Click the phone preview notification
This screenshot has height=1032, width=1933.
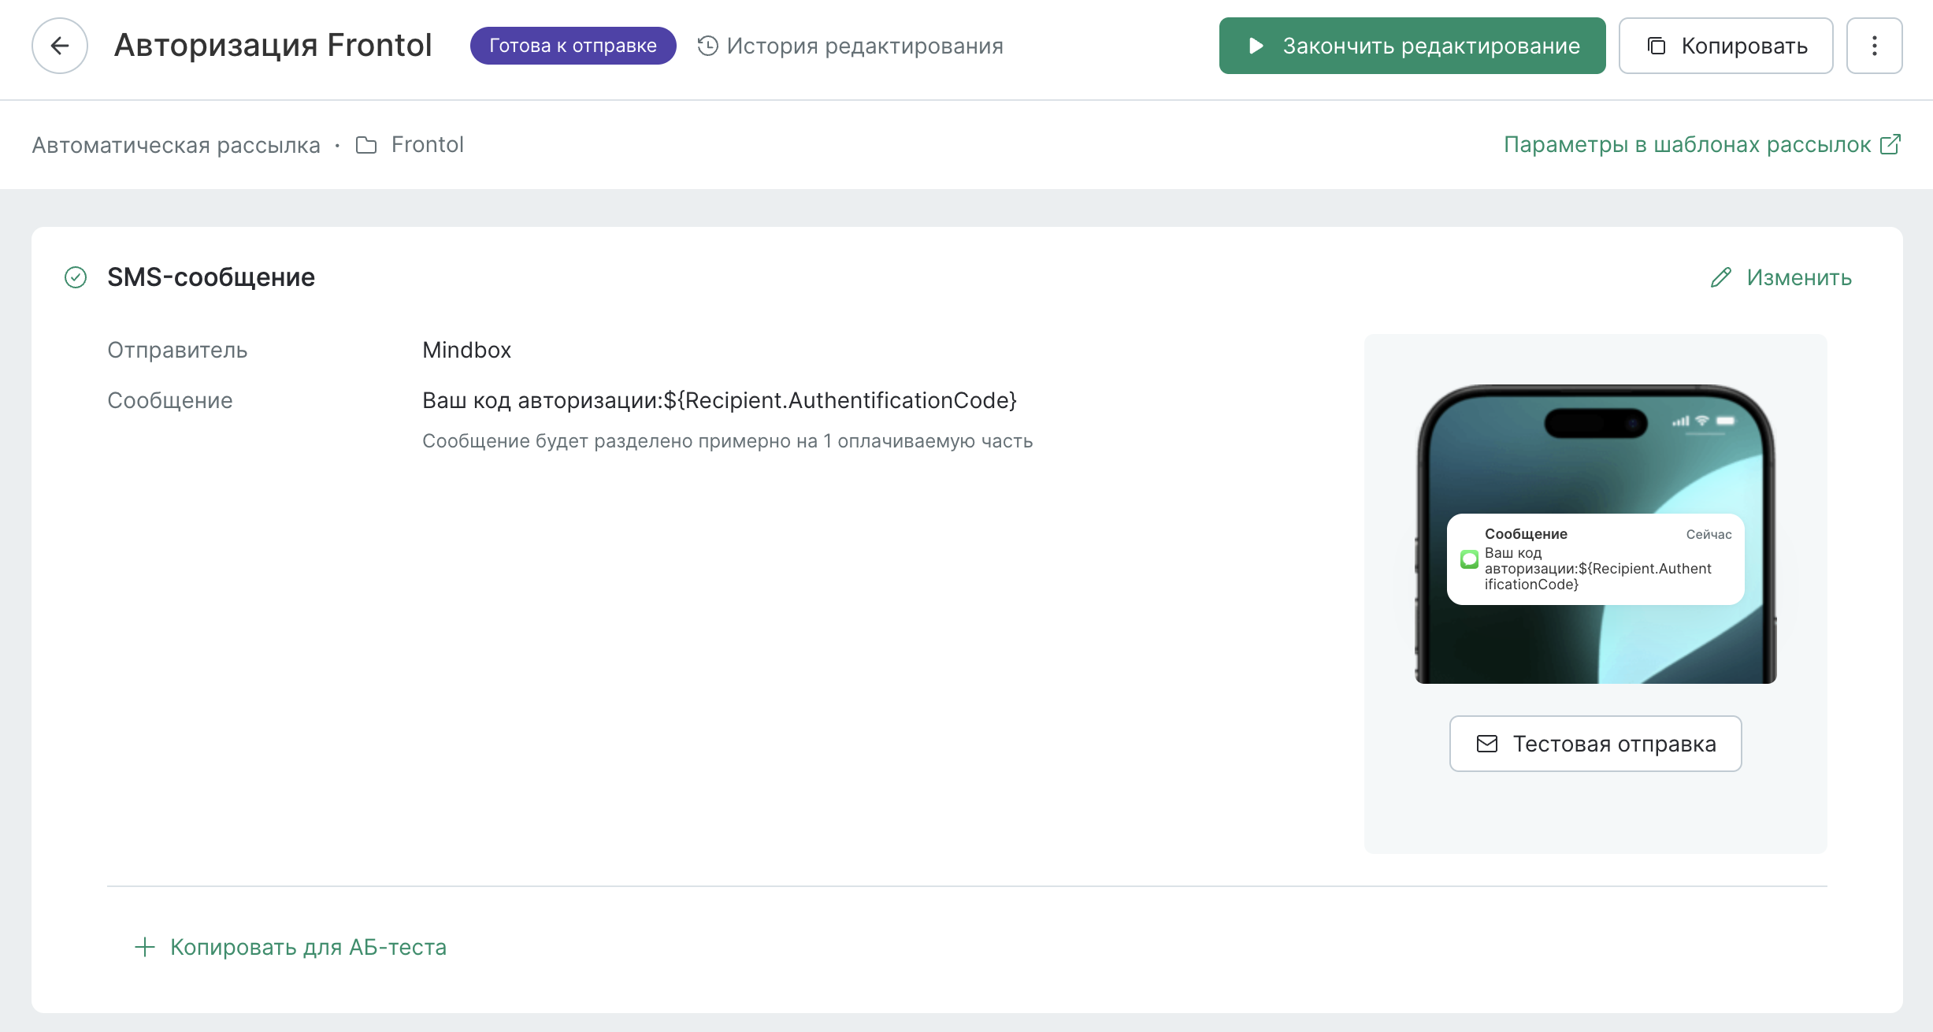click(1595, 559)
